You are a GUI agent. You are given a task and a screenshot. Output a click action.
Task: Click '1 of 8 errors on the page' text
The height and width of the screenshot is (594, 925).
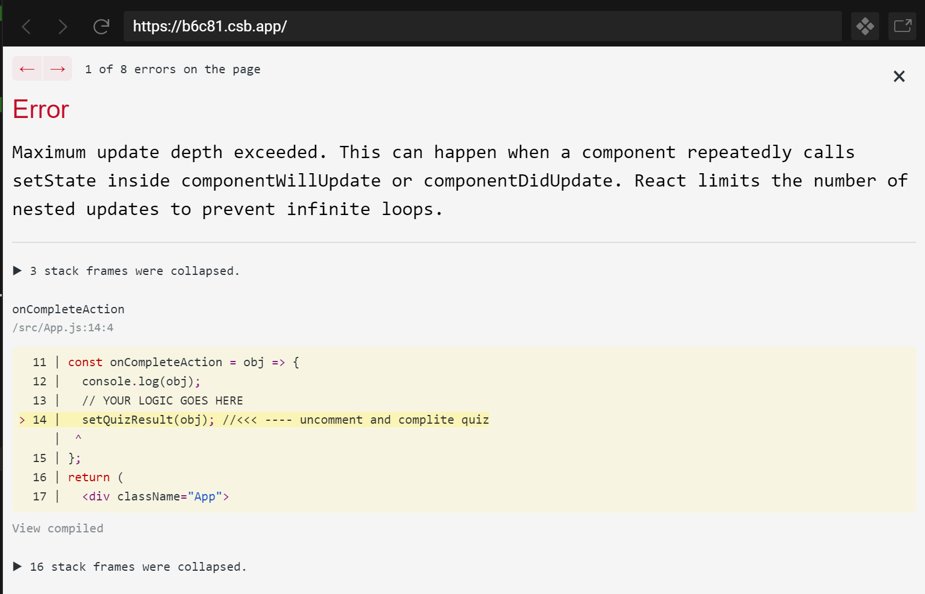click(173, 69)
